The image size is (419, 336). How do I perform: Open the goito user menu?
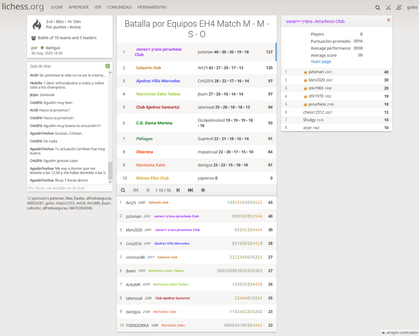click(412, 7)
